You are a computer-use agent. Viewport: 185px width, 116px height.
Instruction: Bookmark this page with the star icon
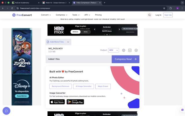click(164, 8)
